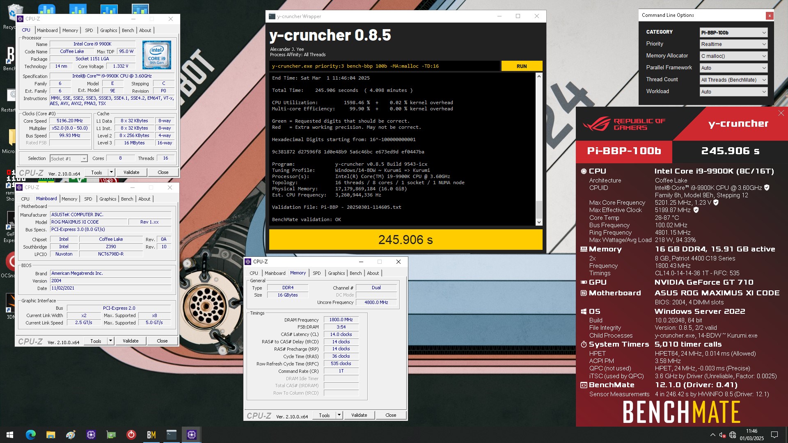Image resolution: width=788 pixels, height=443 pixels.
Task: Click the yellow RUN button
Action: (x=522, y=66)
